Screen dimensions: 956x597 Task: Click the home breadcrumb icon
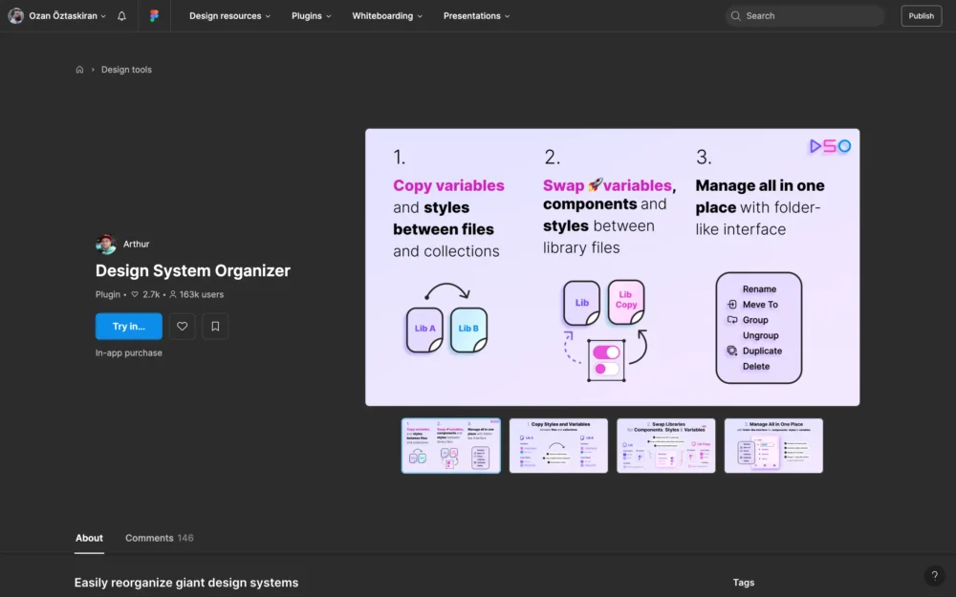click(79, 70)
